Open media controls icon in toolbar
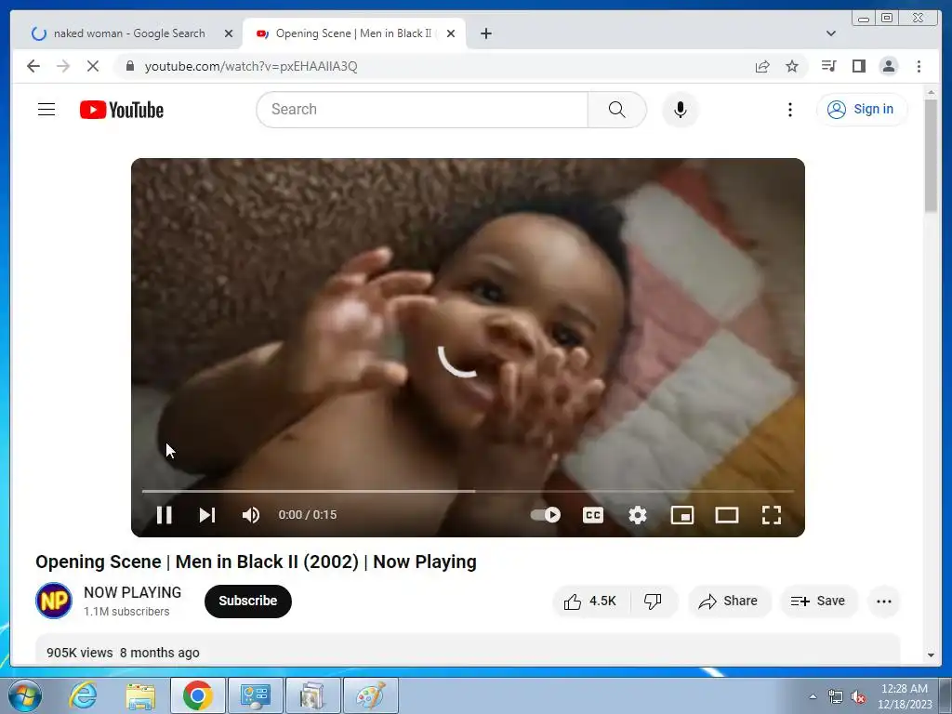This screenshot has height=714, width=952. (x=828, y=66)
